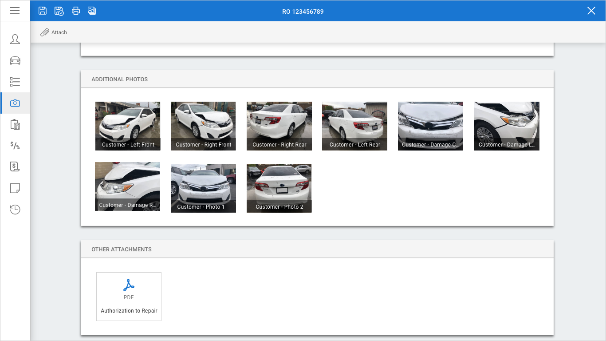Open the images gallery toolbar icon
Viewport: 606px width, 341px height.
(x=92, y=11)
